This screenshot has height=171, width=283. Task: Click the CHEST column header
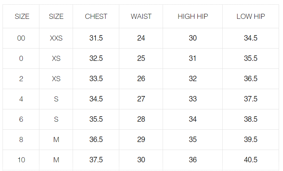[x=96, y=16]
